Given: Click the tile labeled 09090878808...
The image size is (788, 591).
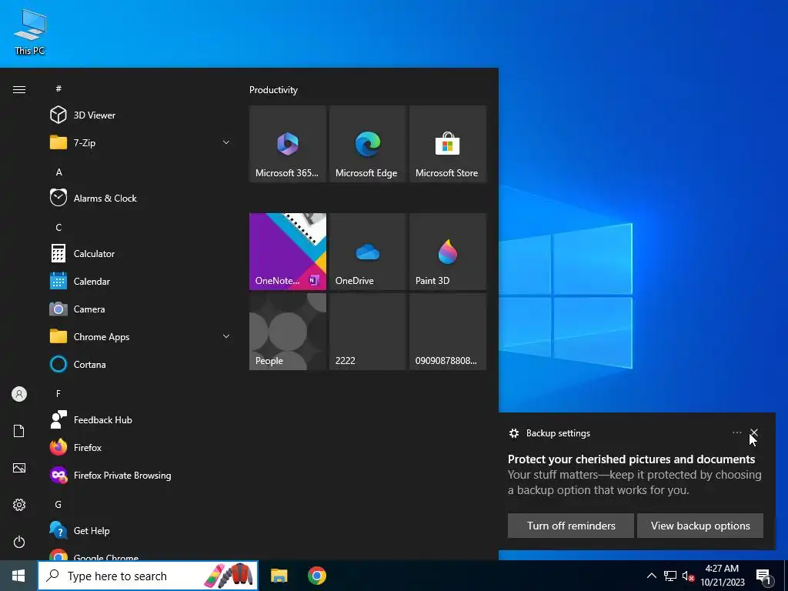Looking at the screenshot, I should coord(448,332).
